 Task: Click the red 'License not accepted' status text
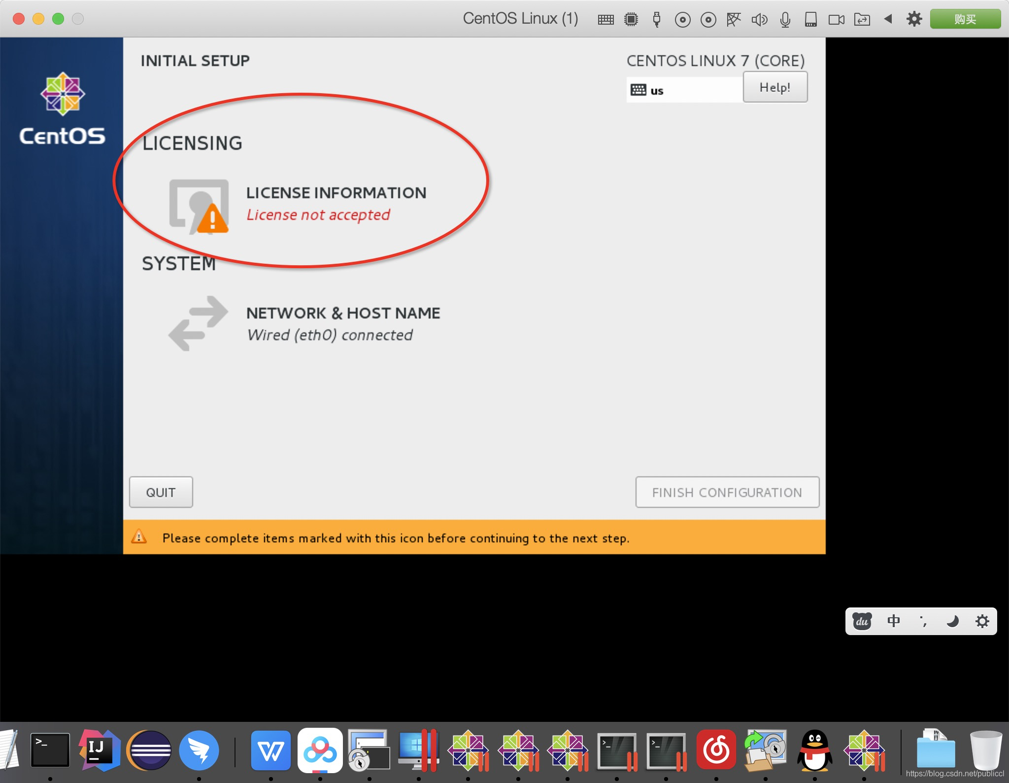pos(318,215)
